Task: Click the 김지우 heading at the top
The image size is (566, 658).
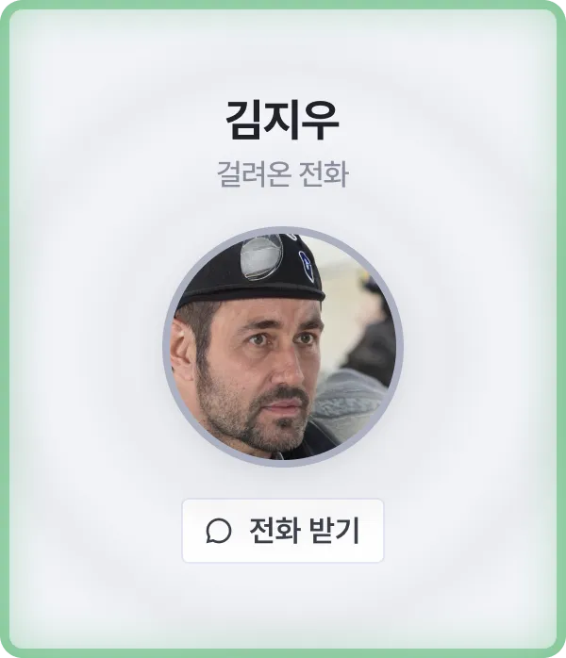Action: (x=283, y=121)
